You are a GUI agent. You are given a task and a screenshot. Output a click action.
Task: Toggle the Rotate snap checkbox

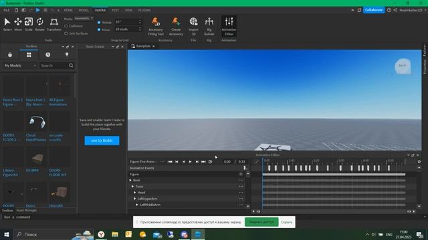pos(99,22)
